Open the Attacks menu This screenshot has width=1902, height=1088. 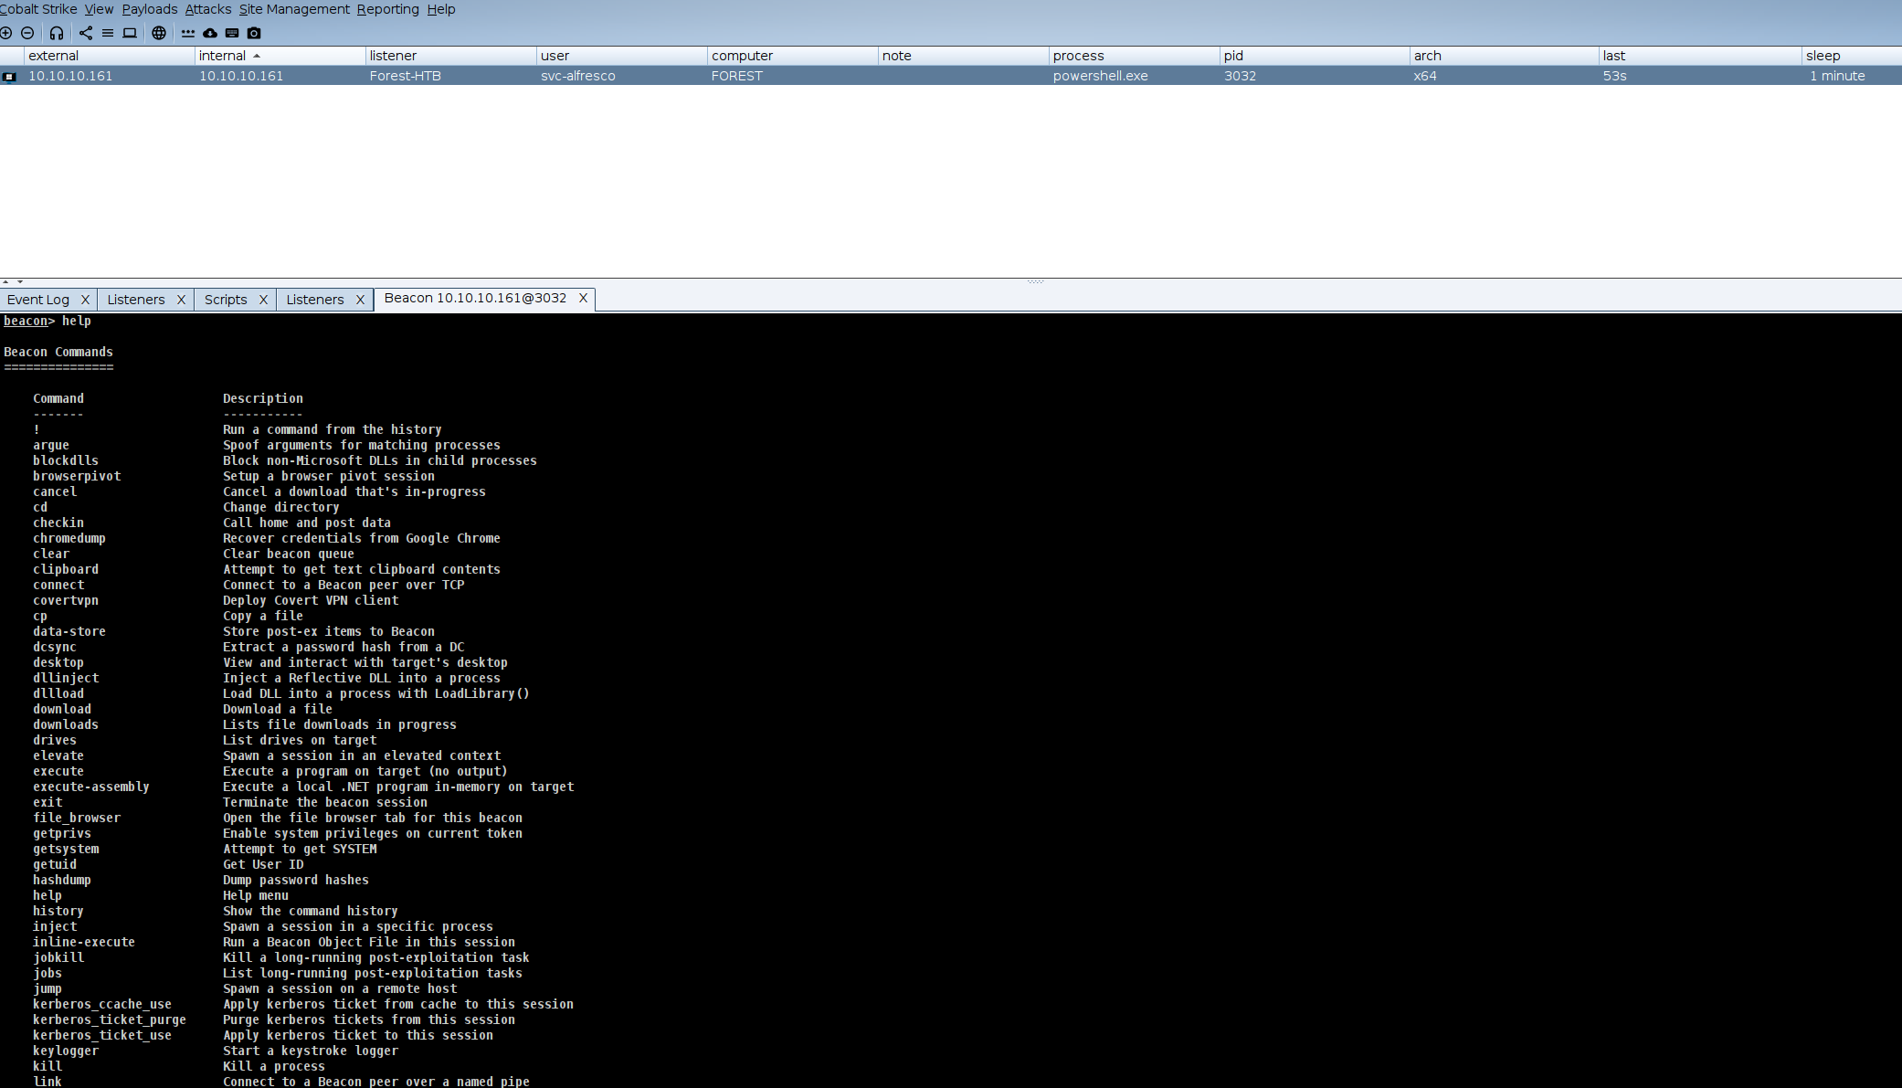[x=207, y=9]
